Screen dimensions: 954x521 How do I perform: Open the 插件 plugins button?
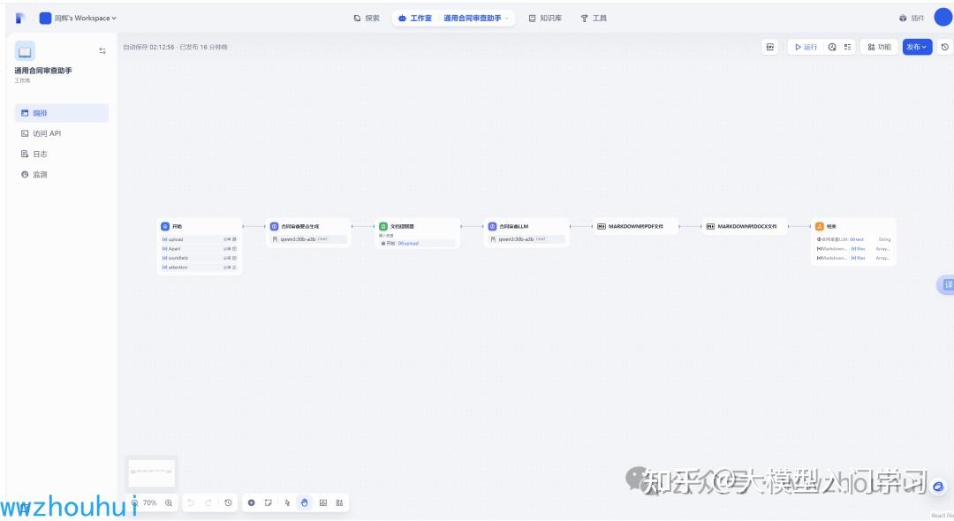tap(912, 19)
